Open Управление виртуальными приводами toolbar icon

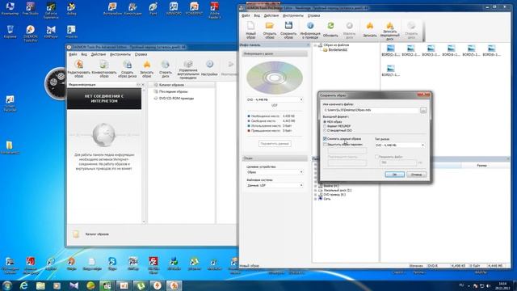188,70
